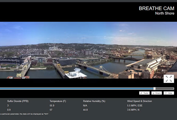This screenshot has height=120, width=177.
Task: Open the Tools button
Action: tap(144, 93)
